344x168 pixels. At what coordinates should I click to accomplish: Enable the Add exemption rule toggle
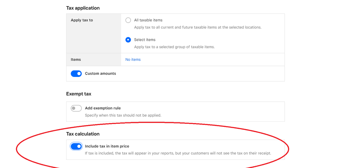[76, 108]
